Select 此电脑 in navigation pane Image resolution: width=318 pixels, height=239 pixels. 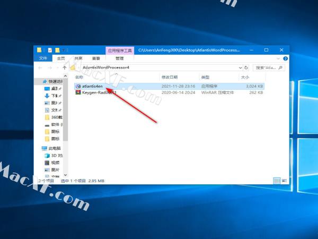pos(55,148)
